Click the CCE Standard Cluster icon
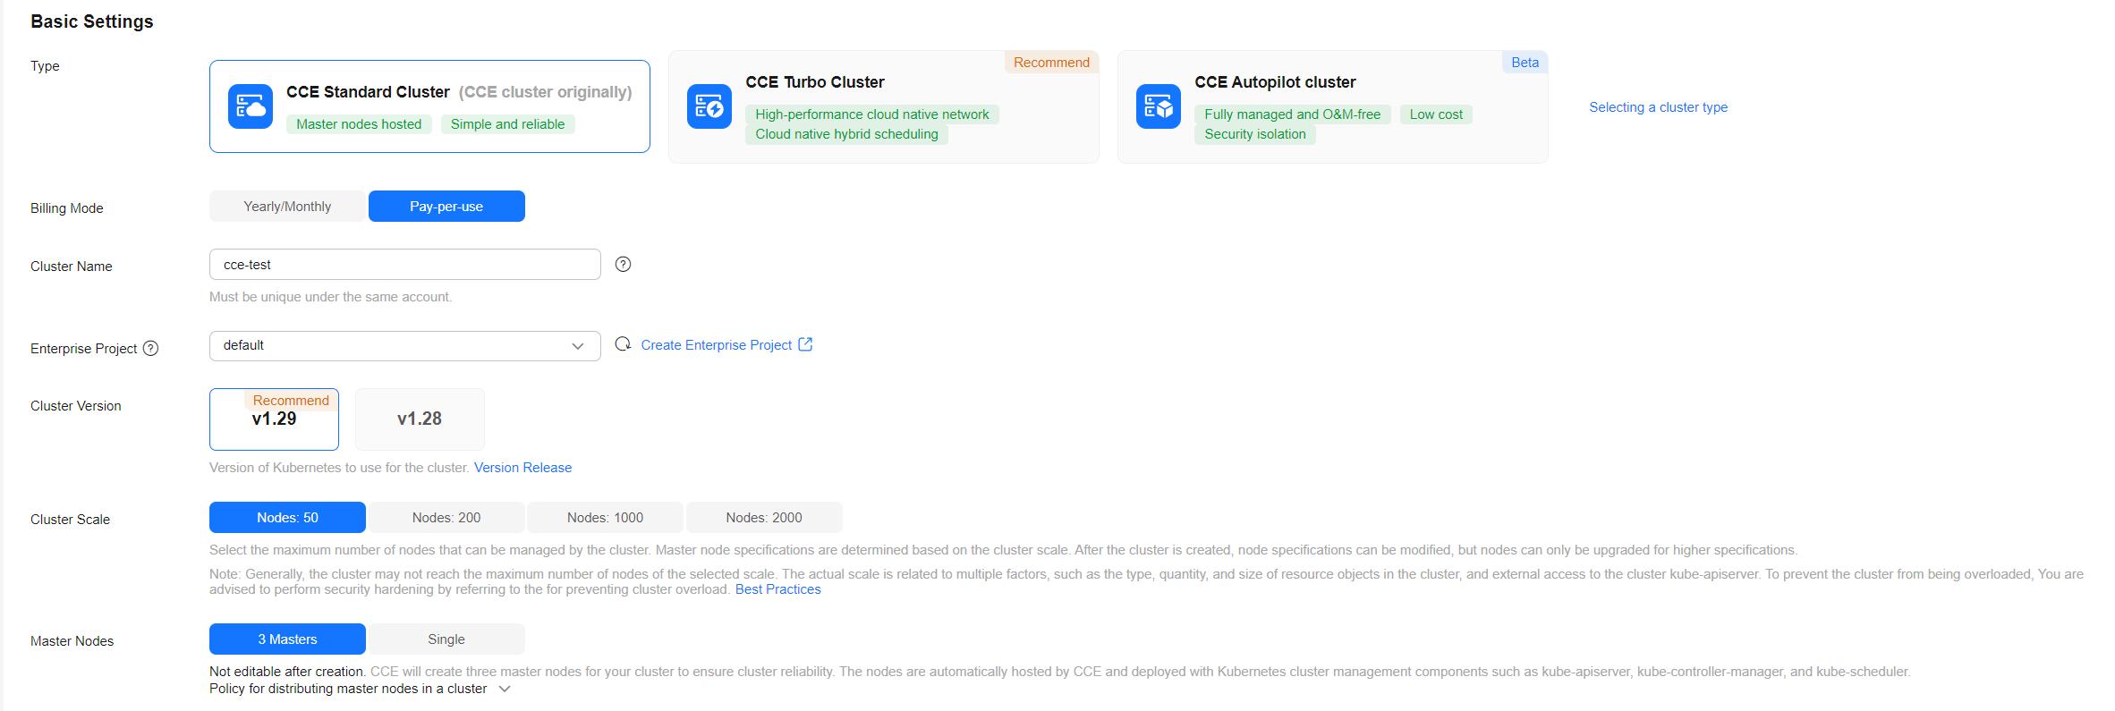 point(251,107)
